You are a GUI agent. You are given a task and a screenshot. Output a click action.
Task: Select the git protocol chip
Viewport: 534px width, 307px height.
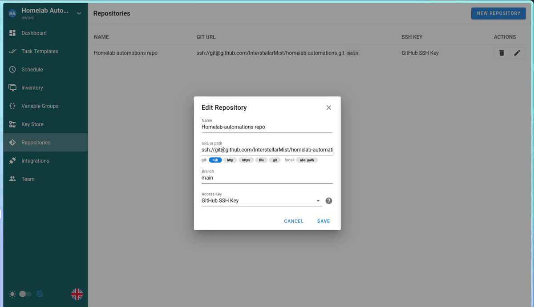pos(275,160)
